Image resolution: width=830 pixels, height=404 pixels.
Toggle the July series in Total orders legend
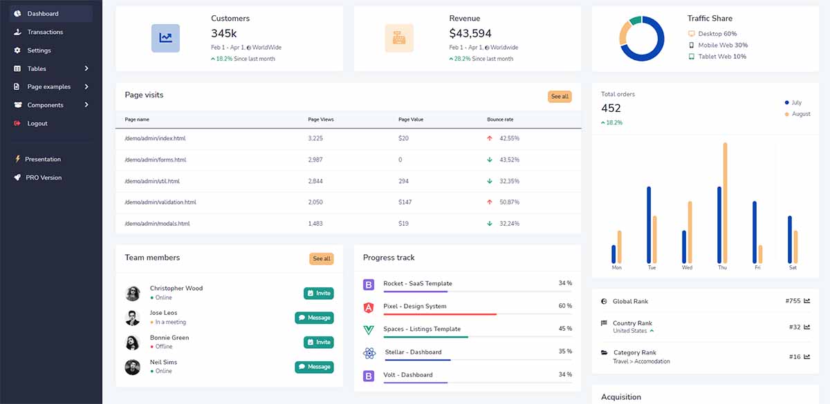793,101
